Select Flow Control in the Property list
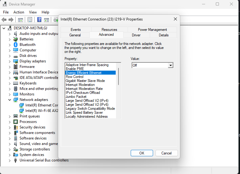 90,76
